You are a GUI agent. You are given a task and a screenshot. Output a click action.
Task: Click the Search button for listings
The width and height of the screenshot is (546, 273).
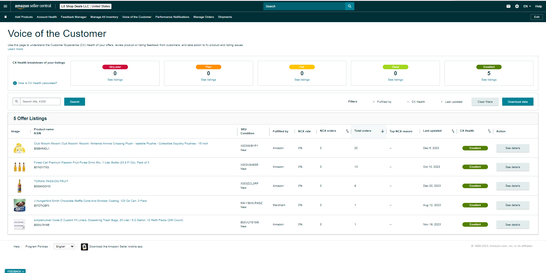click(x=75, y=102)
